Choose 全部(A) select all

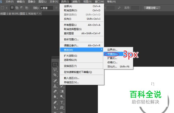[82, 6]
